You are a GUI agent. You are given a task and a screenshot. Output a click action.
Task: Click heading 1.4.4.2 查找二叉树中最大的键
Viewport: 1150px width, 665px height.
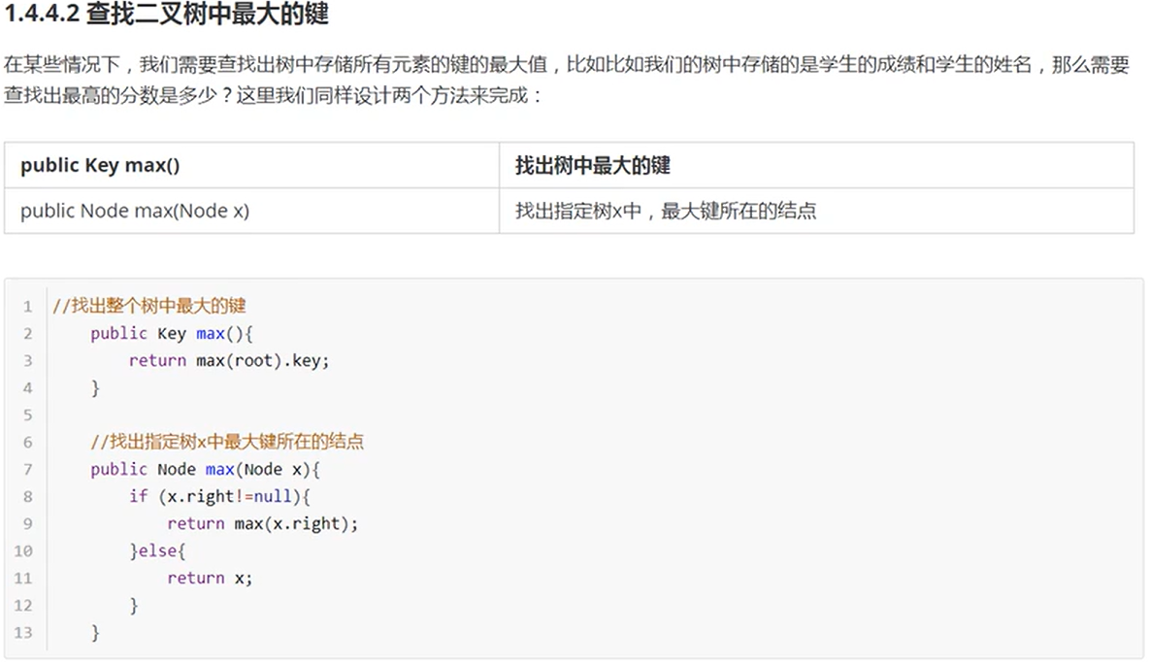click(167, 14)
